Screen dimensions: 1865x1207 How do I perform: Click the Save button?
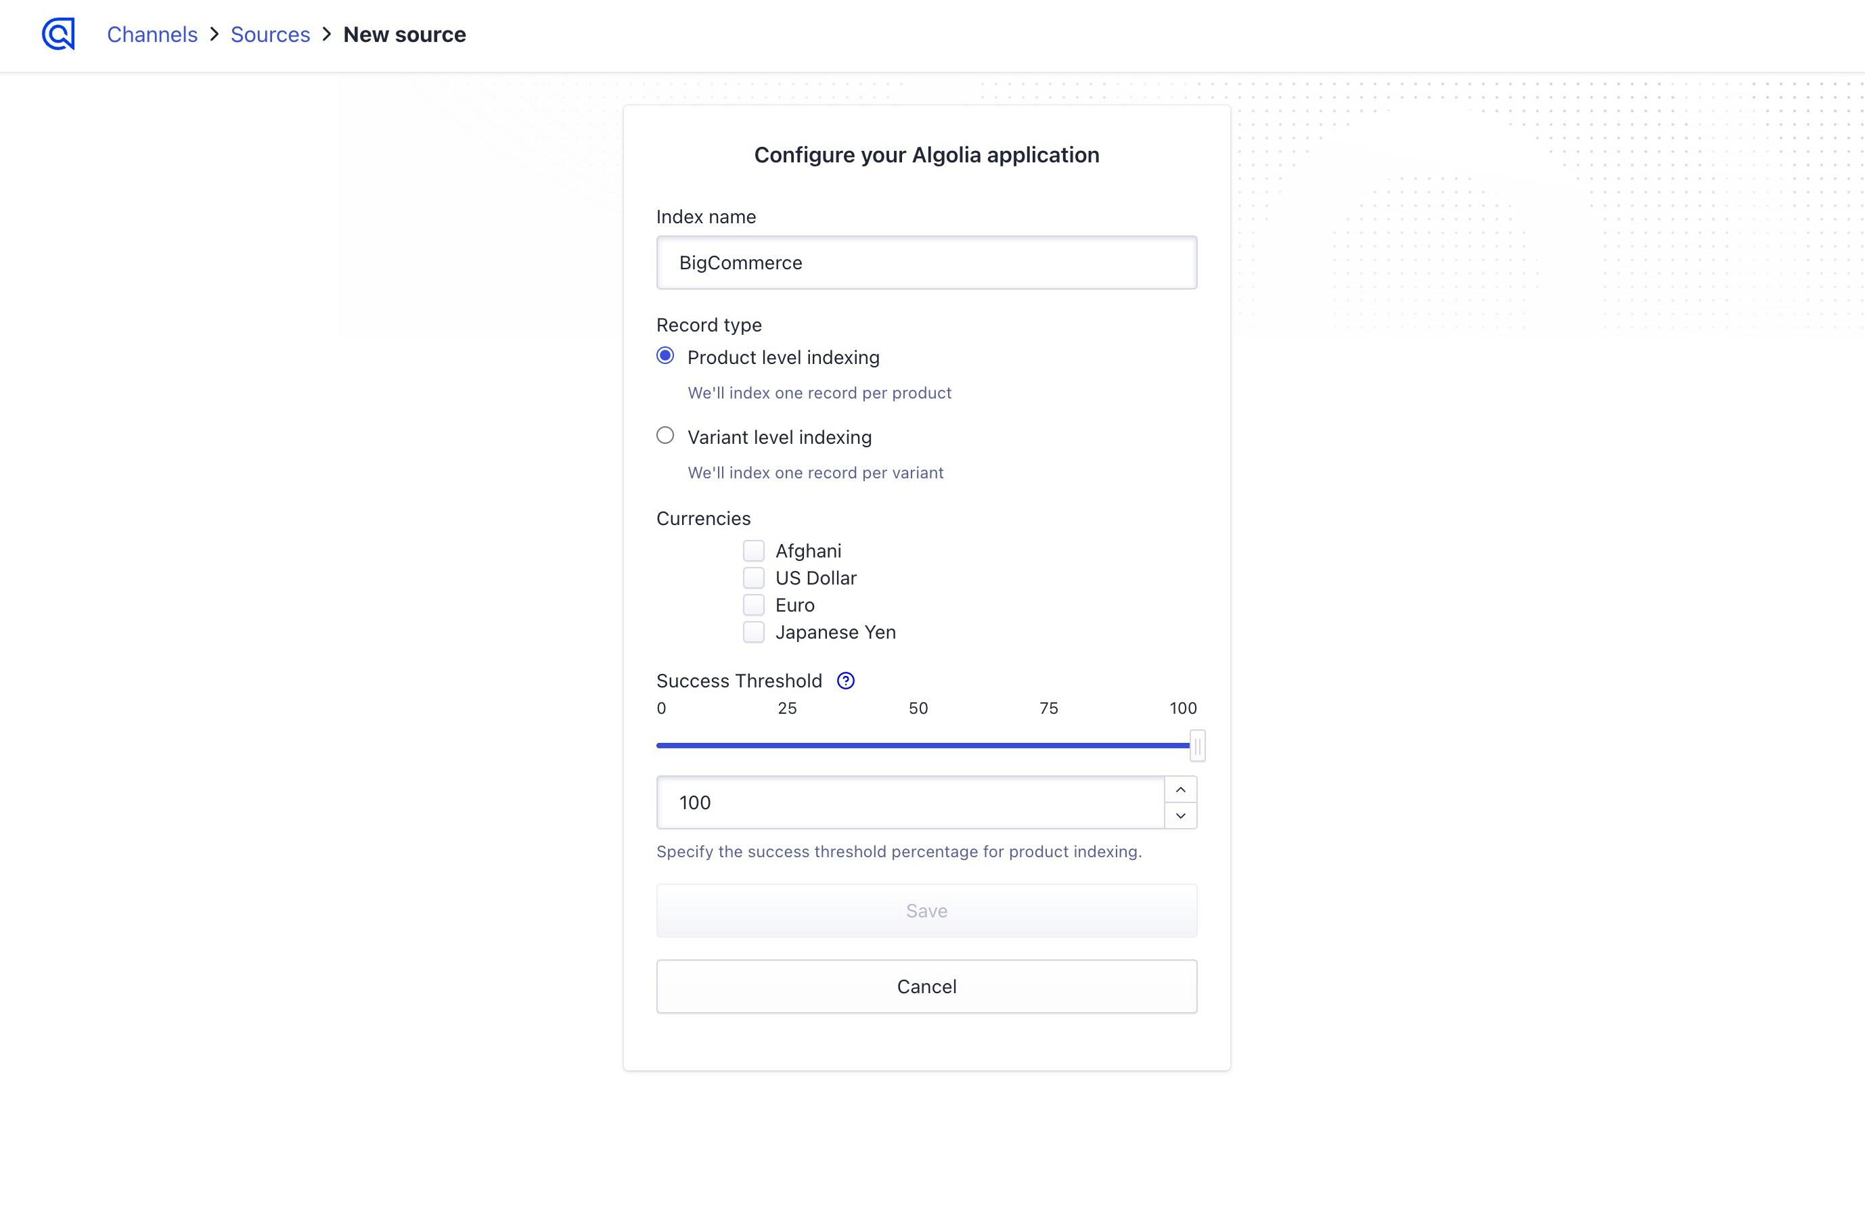926,910
